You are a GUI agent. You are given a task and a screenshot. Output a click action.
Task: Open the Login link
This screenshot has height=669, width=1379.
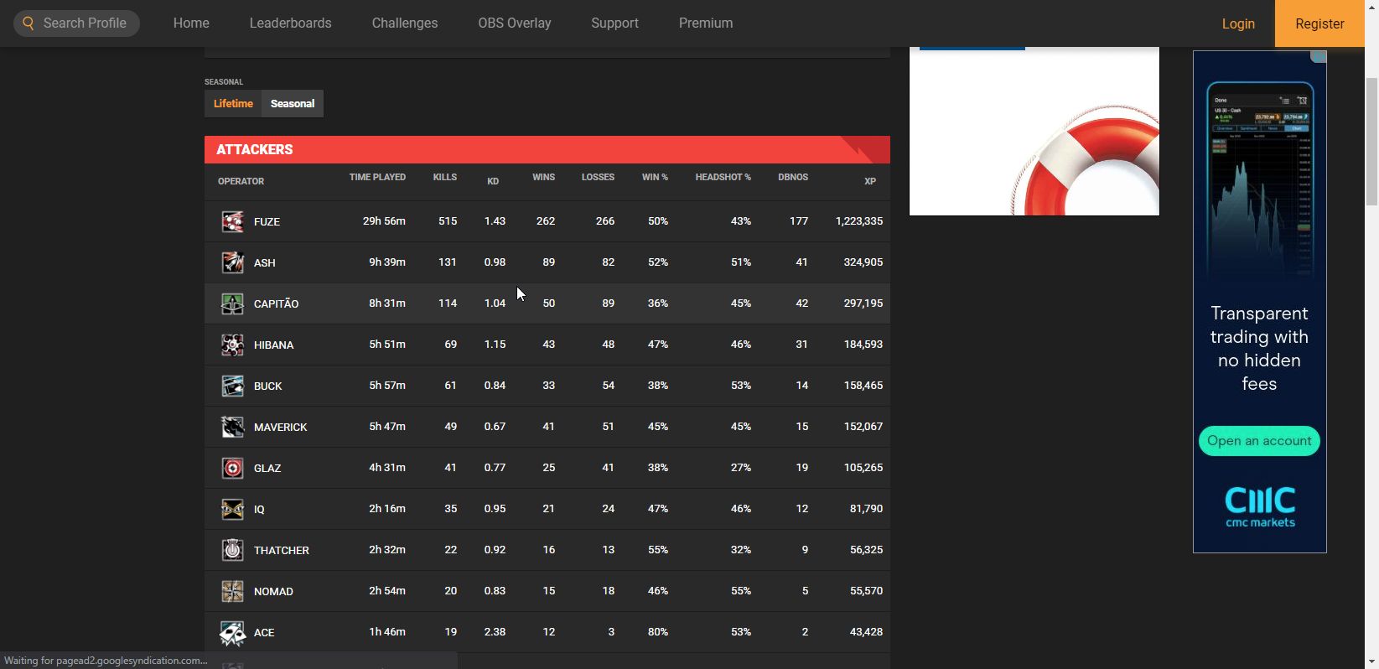pos(1237,23)
